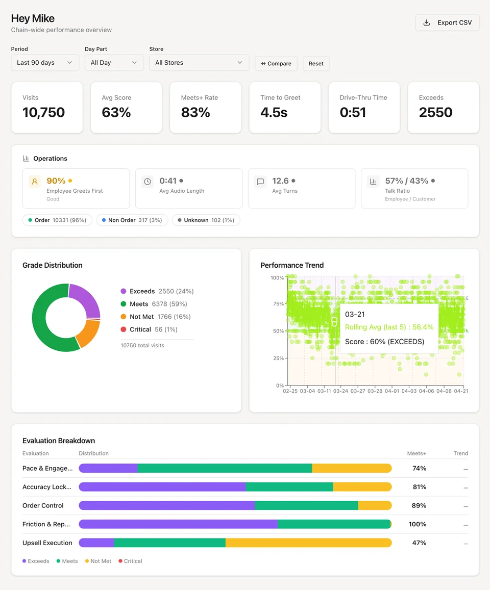Toggle Meets in Grade Distribution legend
This screenshot has height=590, width=490.
click(154, 303)
